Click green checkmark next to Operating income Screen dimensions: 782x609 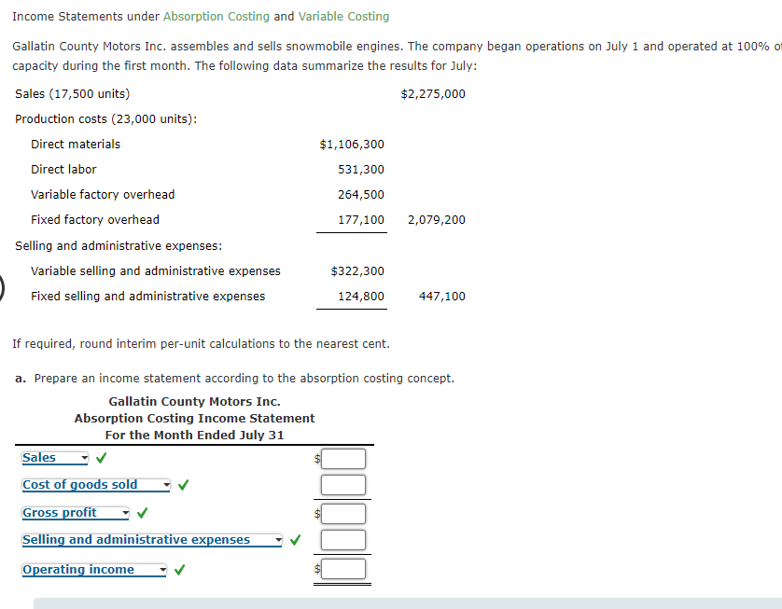tap(179, 569)
